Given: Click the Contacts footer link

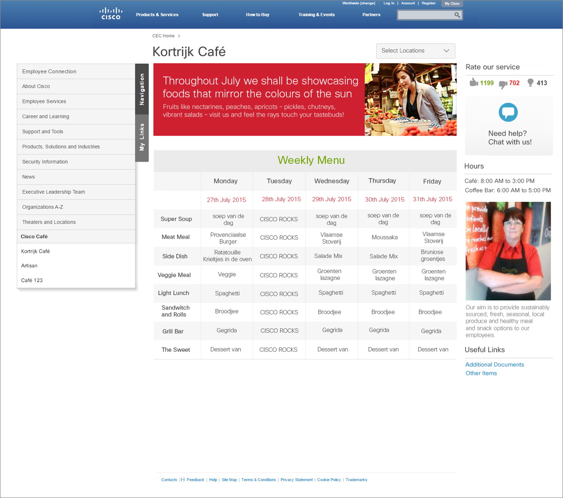Looking at the screenshot, I should click(169, 480).
